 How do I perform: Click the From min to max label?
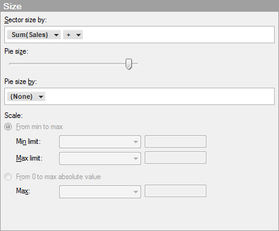pyautogui.click(x=39, y=127)
